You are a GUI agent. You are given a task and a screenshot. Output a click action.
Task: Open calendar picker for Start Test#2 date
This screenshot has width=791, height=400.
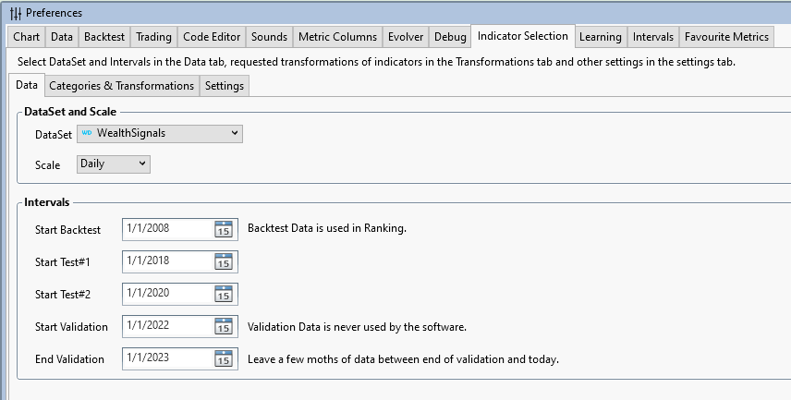[224, 294]
